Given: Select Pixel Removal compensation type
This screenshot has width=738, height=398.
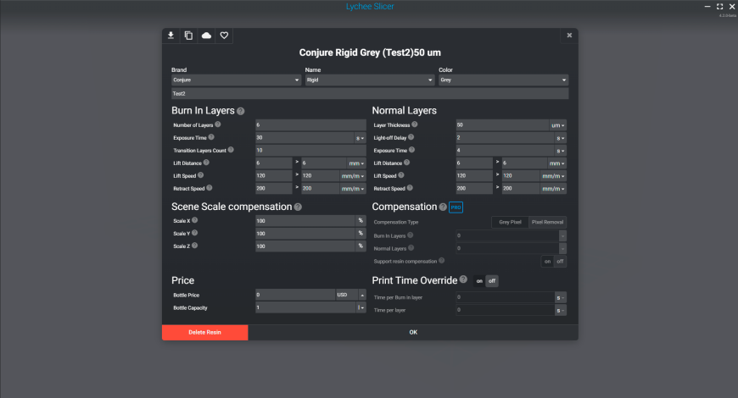Looking at the screenshot, I should coord(547,222).
